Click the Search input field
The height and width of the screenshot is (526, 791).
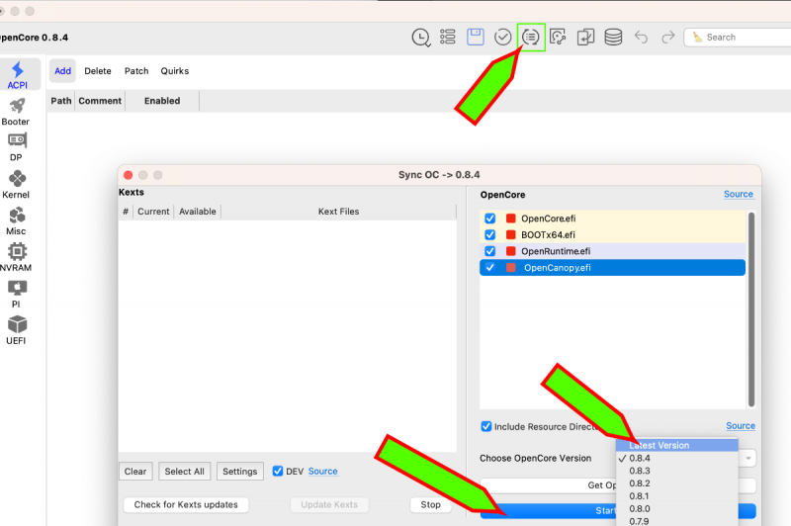[738, 38]
